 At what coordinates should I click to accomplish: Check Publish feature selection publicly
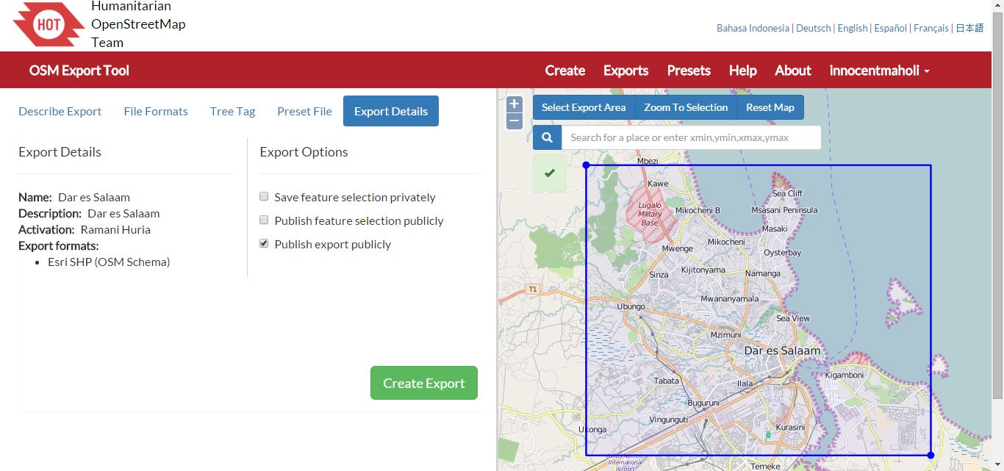264,220
